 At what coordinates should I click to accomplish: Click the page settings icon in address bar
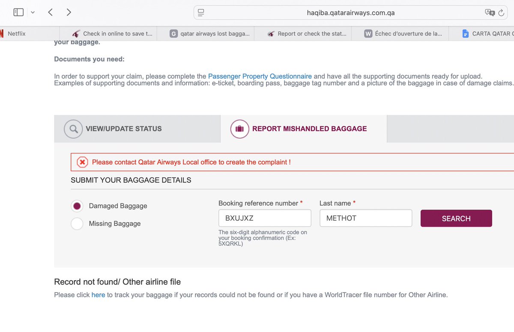tap(201, 12)
